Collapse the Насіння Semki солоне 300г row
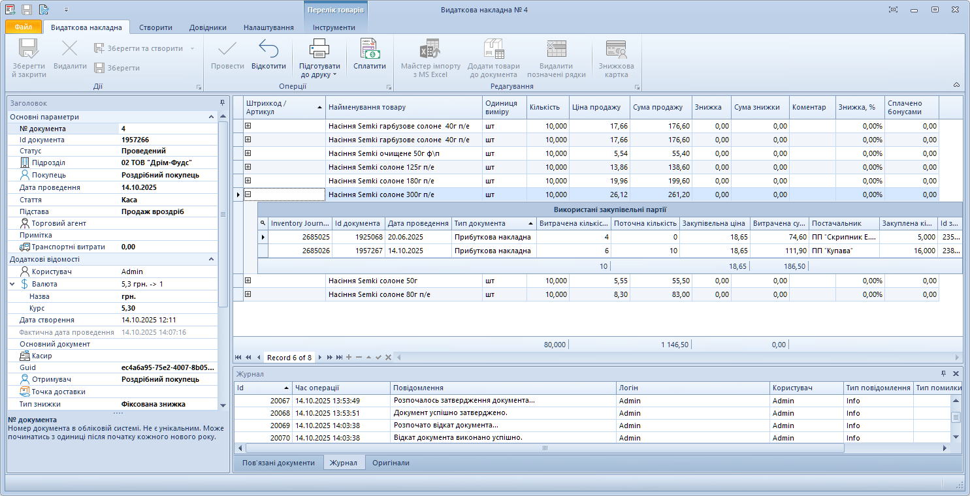This screenshot has height=496, width=970. tap(248, 194)
